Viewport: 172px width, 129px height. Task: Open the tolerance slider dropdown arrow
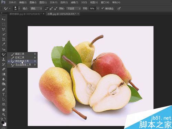[x=98, y=9]
